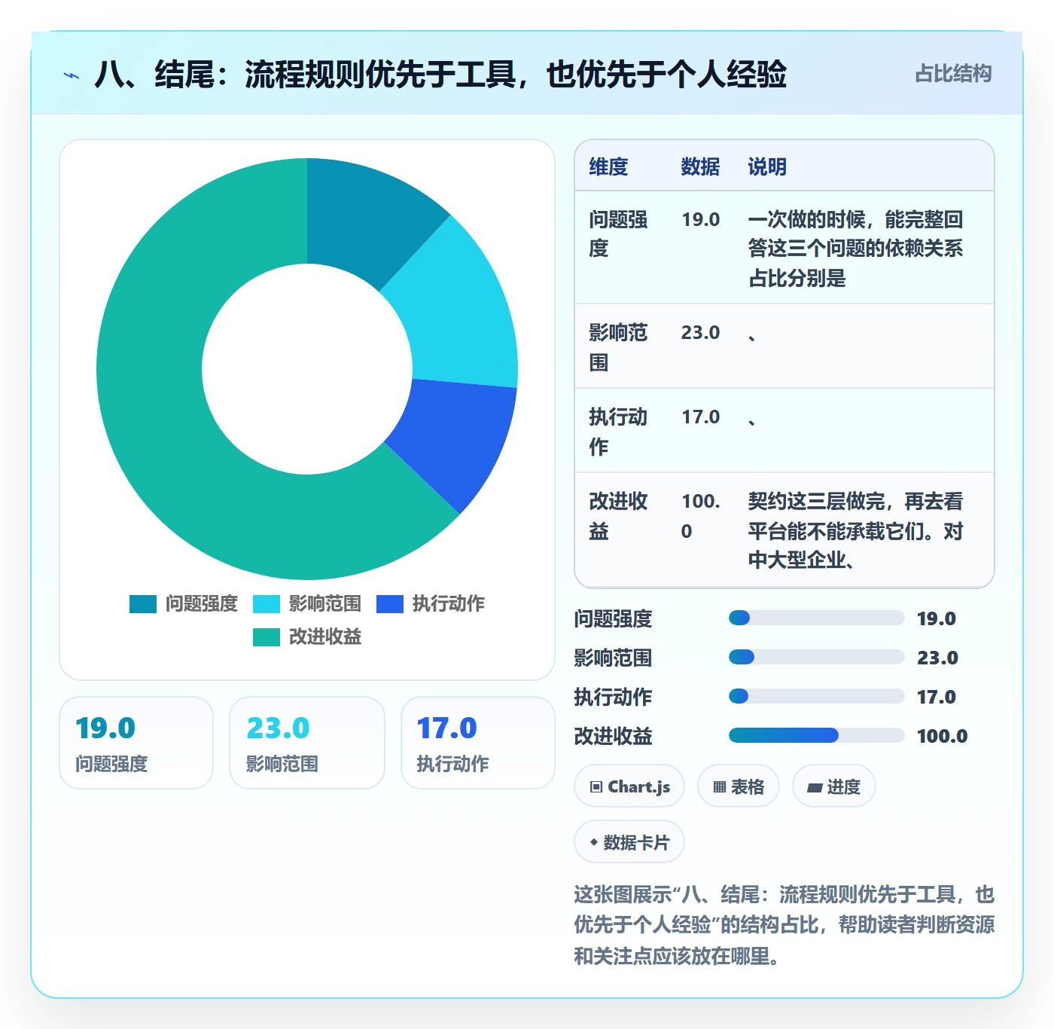Viewport: 1054px width, 1029px height.
Task: Click the 23.0 value in the table
Action: pyautogui.click(x=701, y=333)
